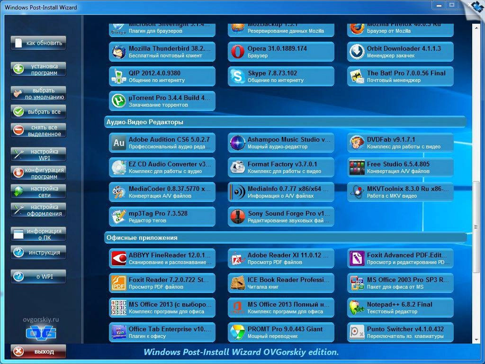Click the MS Office 2003 Pro icon
Image resolution: width=485 pixels, height=364 pixels.
click(357, 283)
